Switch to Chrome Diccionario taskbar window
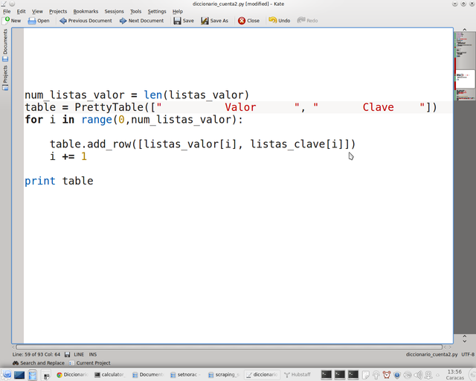 click(73, 374)
